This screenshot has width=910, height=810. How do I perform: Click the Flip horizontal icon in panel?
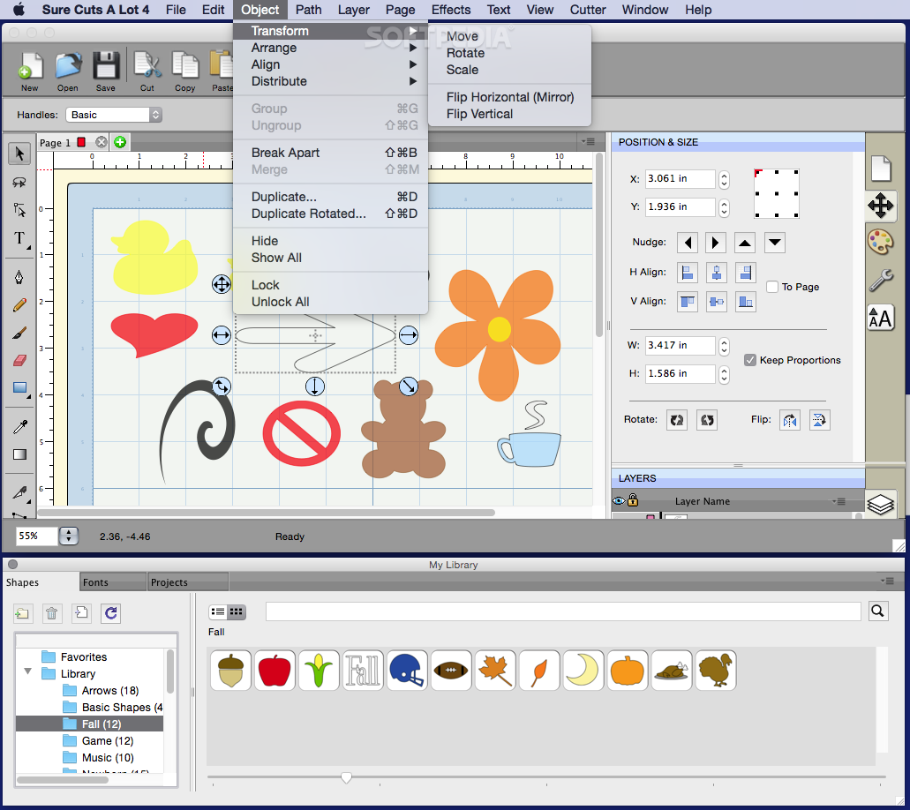click(790, 419)
